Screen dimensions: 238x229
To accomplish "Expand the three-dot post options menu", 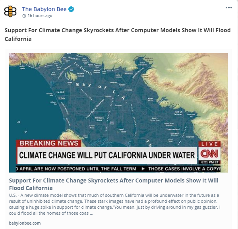I will tap(229, 8).
